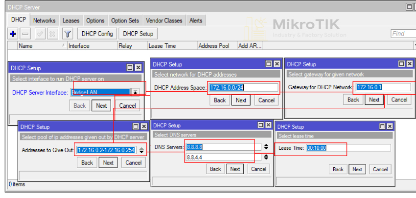This screenshot has width=416, height=198.
Task: Click Next in the address pool dialog
Action: (108, 162)
